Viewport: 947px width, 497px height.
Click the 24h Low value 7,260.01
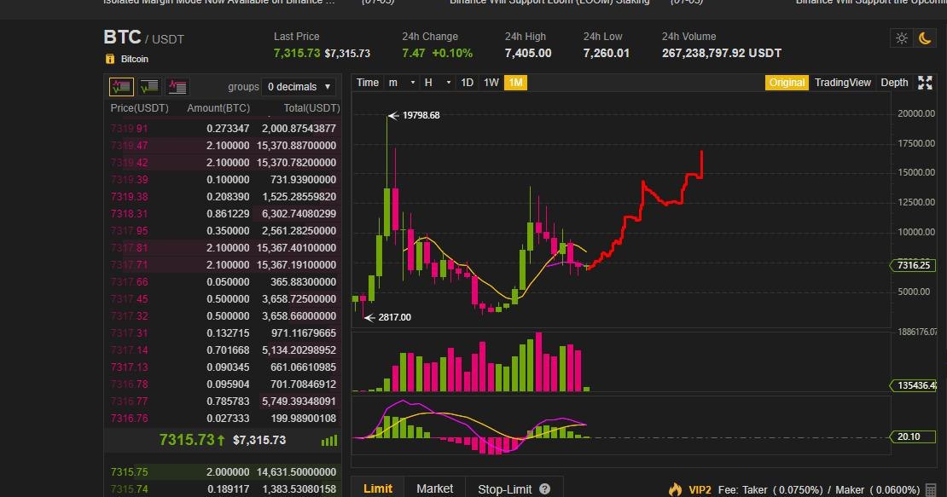point(607,53)
